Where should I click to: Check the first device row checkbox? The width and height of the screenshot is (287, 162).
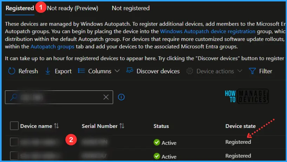pos(14,142)
